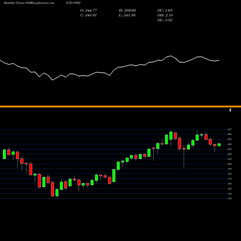241x241 pixels.
Task: Click the 'SPEY' symbol label
Action: click(77, 3)
